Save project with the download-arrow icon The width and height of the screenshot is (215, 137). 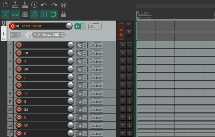(x=24, y=5)
